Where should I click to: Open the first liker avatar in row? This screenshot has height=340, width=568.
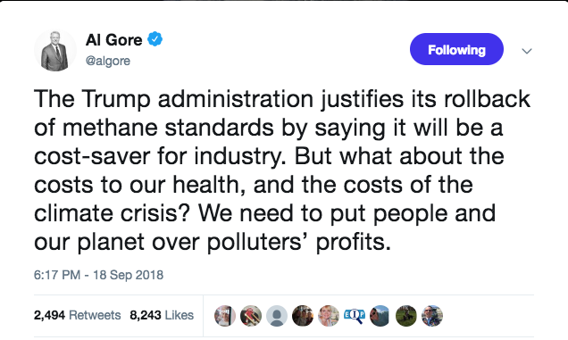click(224, 315)
